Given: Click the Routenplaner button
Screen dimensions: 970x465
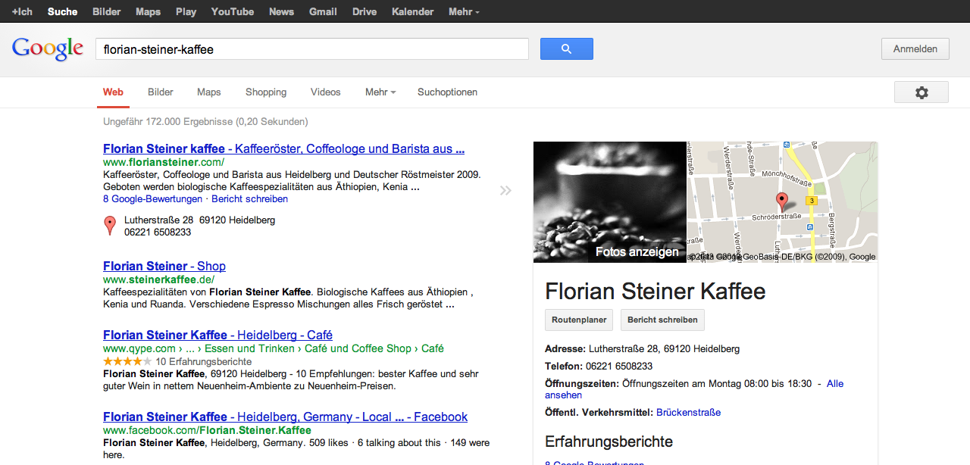Looking at the screenshot, I should (x=579, y=320).
